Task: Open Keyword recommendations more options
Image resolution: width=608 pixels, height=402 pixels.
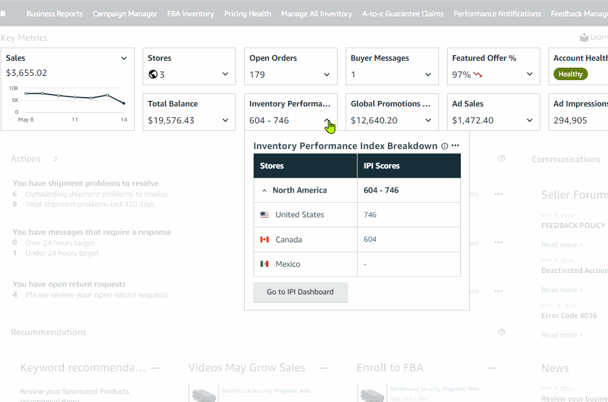Action: [155, 368]
